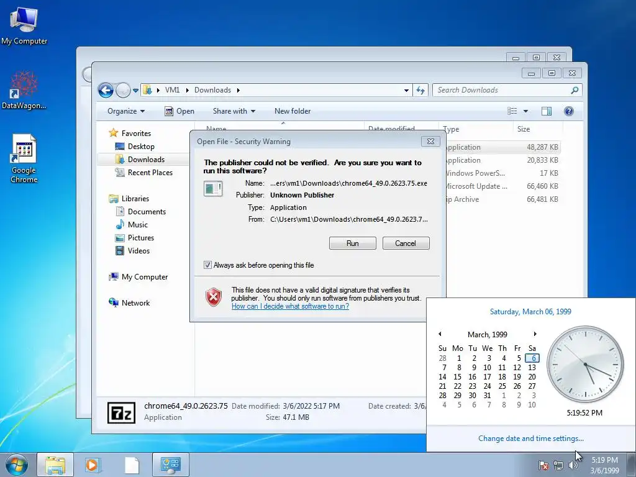The width and height of the screenshot is (636, 477).
Task: Open Windows Media Player taskbar icon
Action: click(92, 465)
